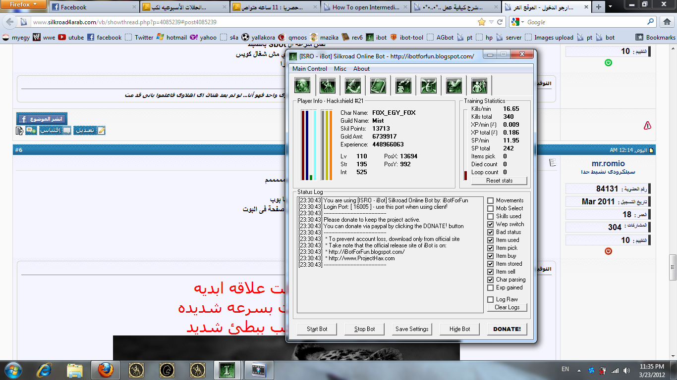Open the dancing figure icon tab in iBot
The width and height of the screenshot is (677, 380).
tap(328, 85)
